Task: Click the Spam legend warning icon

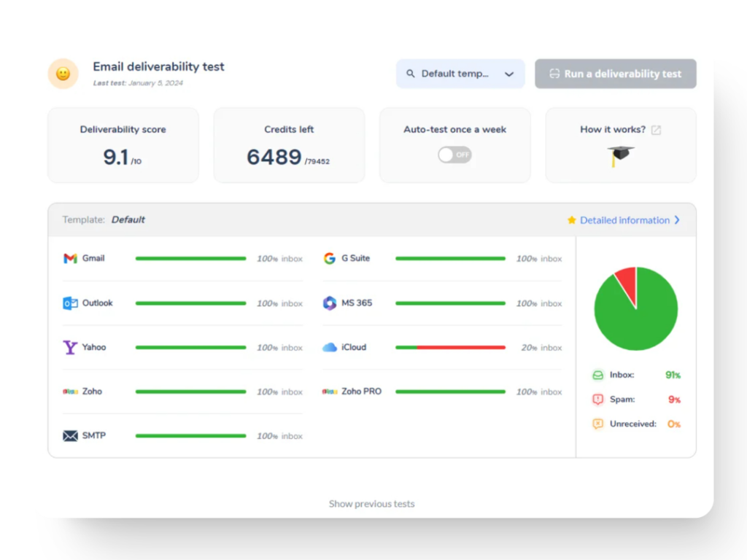Action: (597, 400)
